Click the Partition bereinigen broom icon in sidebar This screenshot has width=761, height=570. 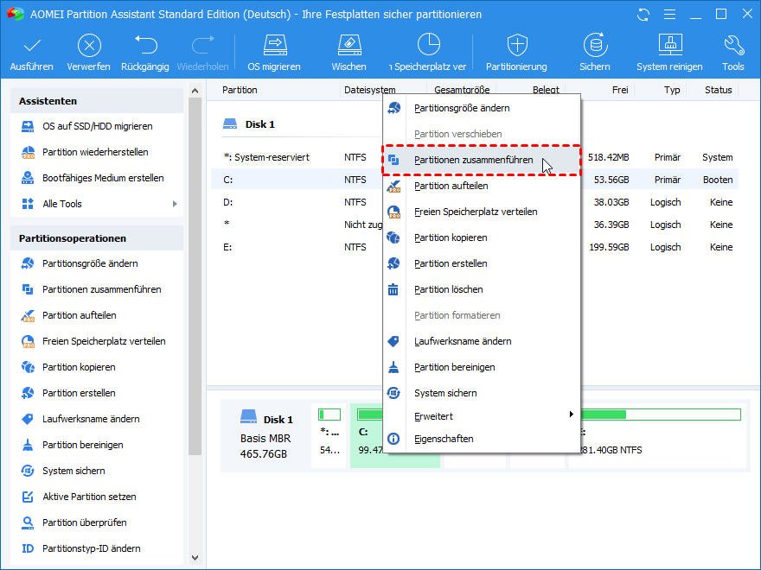coord(28,445)
